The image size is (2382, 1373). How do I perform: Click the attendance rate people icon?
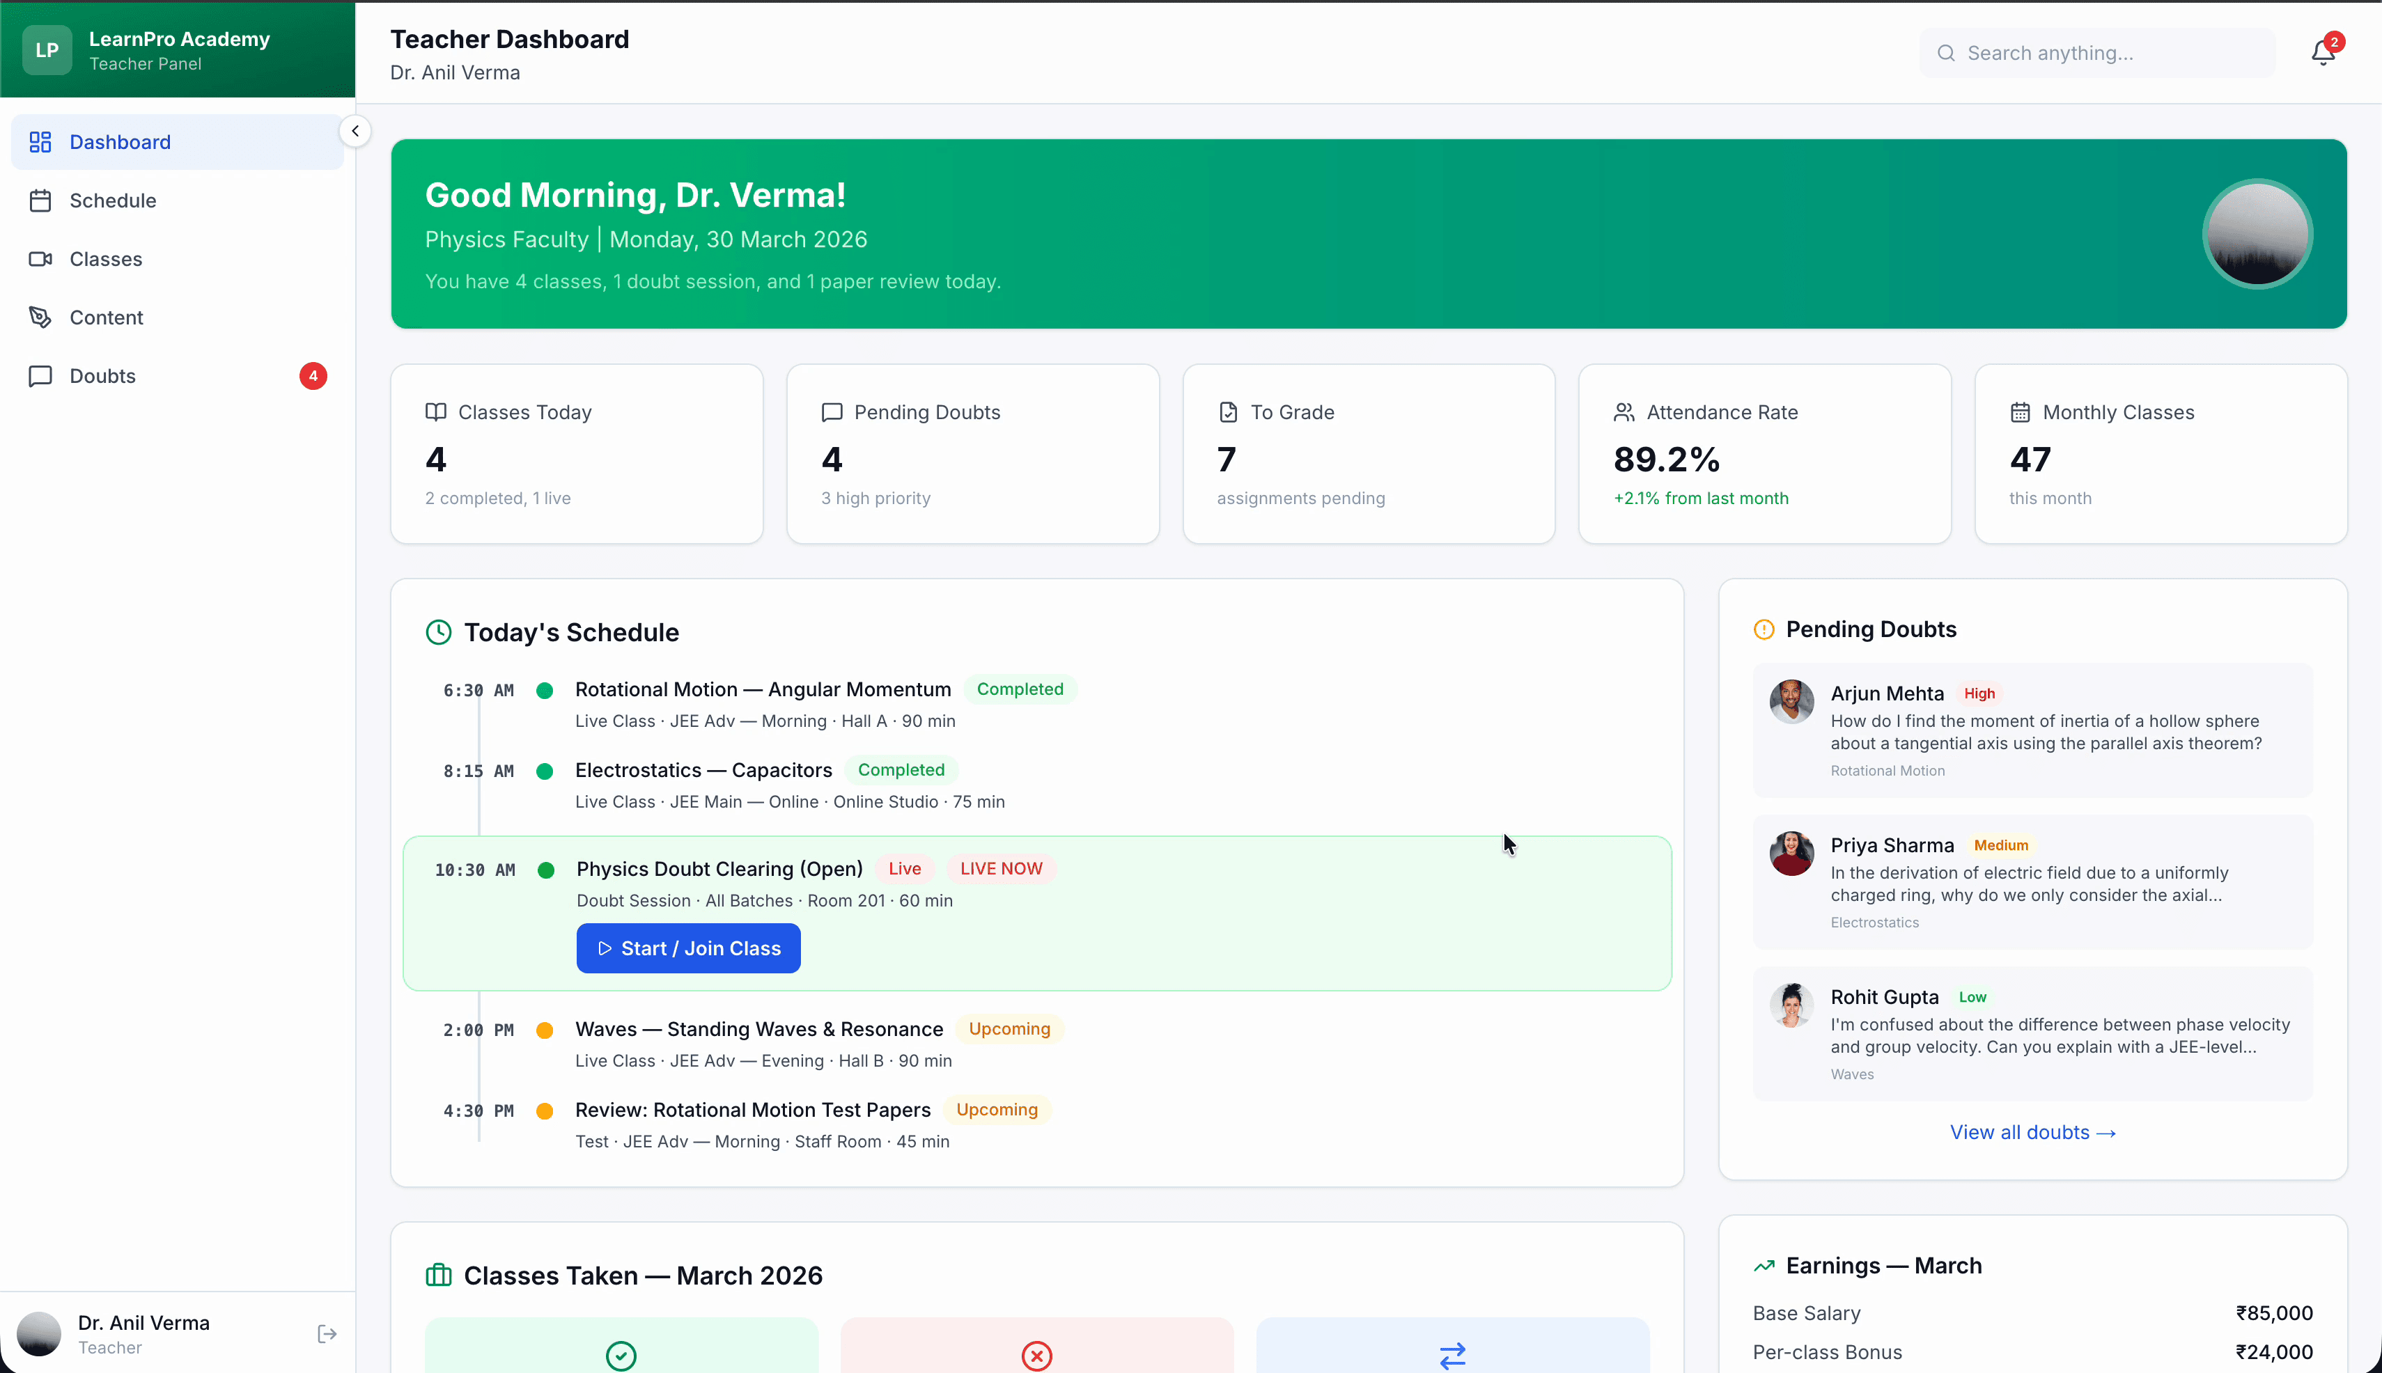tap(1624, 412)
